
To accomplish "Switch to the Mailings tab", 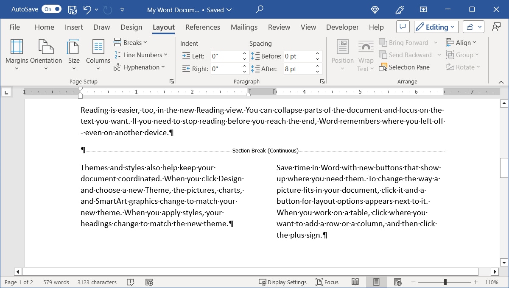I will tap(244, 27).
